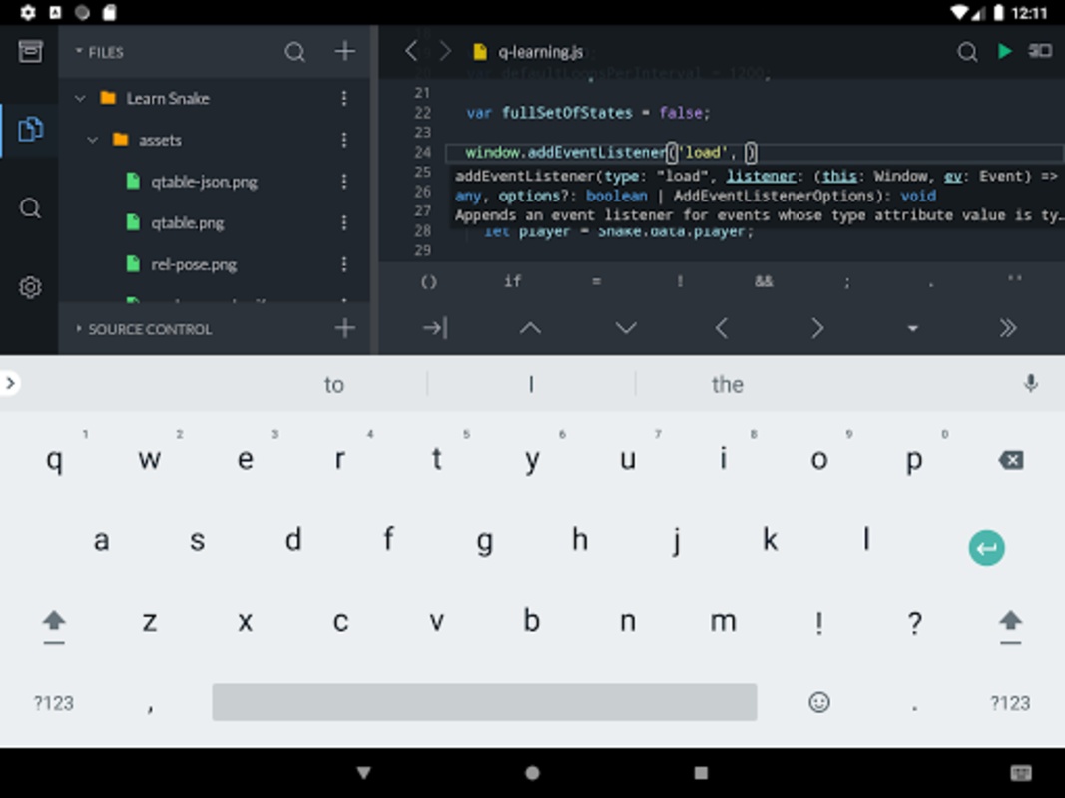
Task: Open the q-learning.js tab
Action: [x=539, y=52]
